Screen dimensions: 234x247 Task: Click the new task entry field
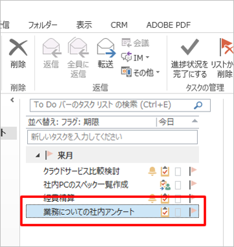coord(112,137)
